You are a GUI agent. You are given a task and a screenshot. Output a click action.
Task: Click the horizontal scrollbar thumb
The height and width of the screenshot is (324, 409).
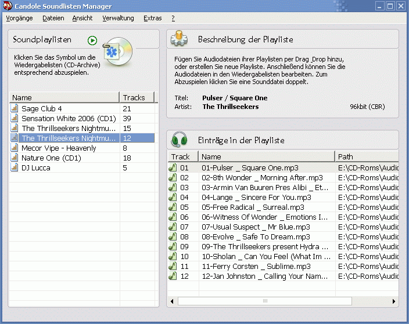click(265, 301)
